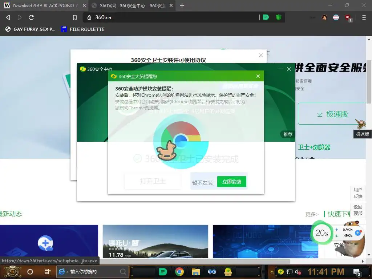Viewport: 372px width, 279px height.
Task: Click 返回顶部 back-to-top button
Action: pyautogui.click(x=358, y=210)
